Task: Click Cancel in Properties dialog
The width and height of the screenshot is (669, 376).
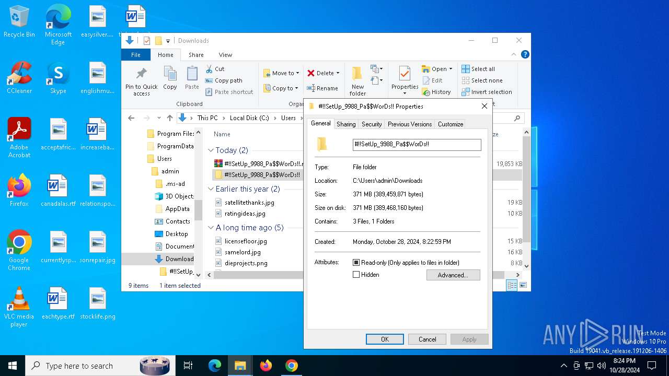Action: point(427,339)
